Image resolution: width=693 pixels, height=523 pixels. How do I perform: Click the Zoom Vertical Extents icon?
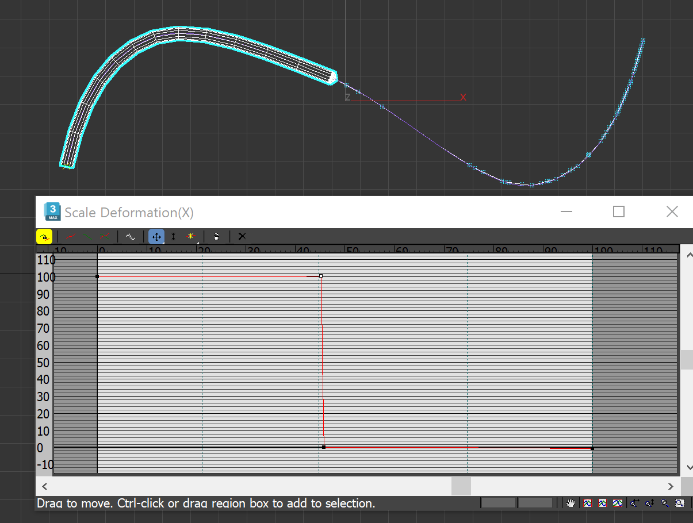point(617,503)
